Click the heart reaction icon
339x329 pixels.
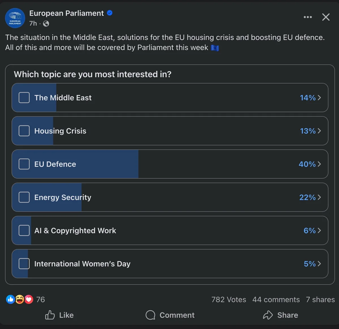[29, 299]
